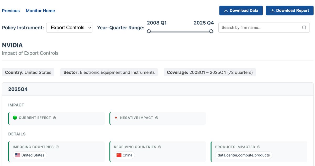This screenshot has width=315, height=166.
Task: Click the NEGATIVE IMPACT label text
Action: [x=136, y=118]
